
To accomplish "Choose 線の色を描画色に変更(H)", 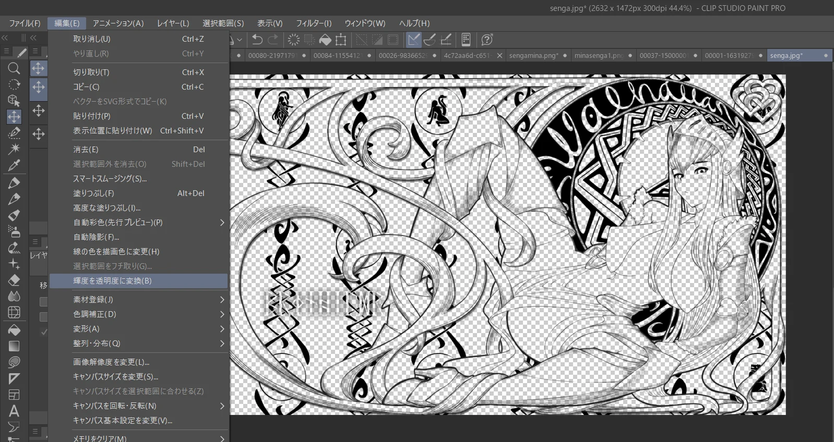I will tap(139, 252).
